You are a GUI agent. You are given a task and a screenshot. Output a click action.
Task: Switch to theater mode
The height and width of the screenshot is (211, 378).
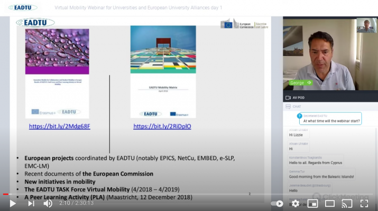(330, 203)
